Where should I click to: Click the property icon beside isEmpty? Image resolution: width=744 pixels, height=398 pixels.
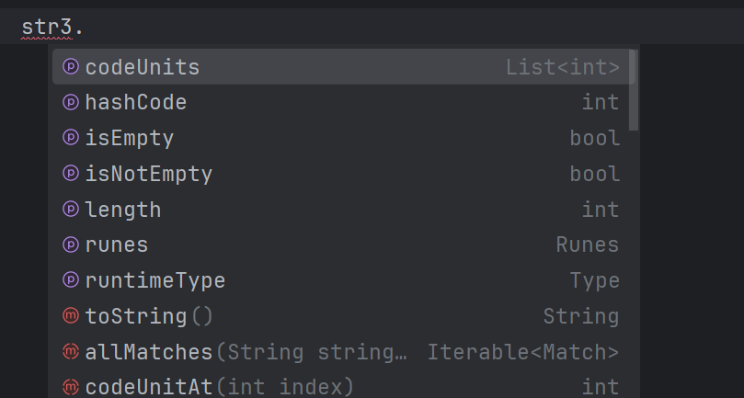[71, 138]
